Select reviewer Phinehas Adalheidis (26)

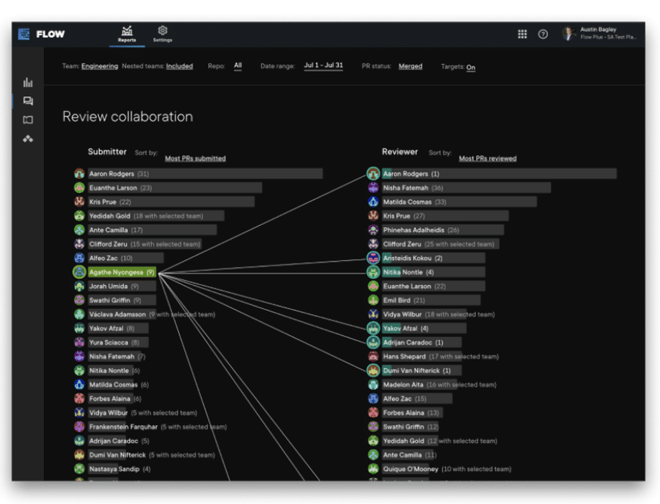click(443, 230)
